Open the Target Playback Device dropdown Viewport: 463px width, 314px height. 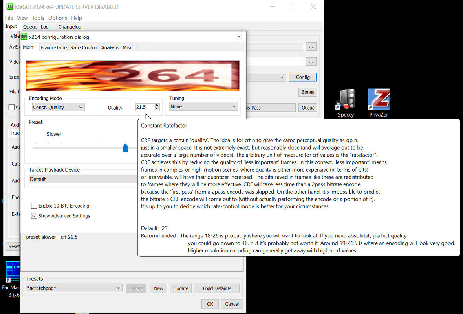[83, 179]
